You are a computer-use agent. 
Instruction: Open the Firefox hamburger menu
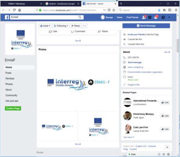(x=176, y=10)
